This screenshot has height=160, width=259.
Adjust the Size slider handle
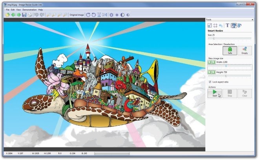(214, 38)
